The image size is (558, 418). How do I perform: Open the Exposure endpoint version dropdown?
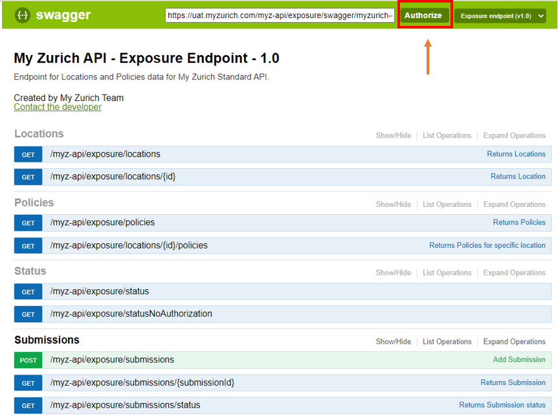500,16
